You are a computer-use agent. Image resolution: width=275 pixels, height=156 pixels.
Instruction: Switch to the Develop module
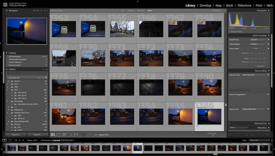205,5
